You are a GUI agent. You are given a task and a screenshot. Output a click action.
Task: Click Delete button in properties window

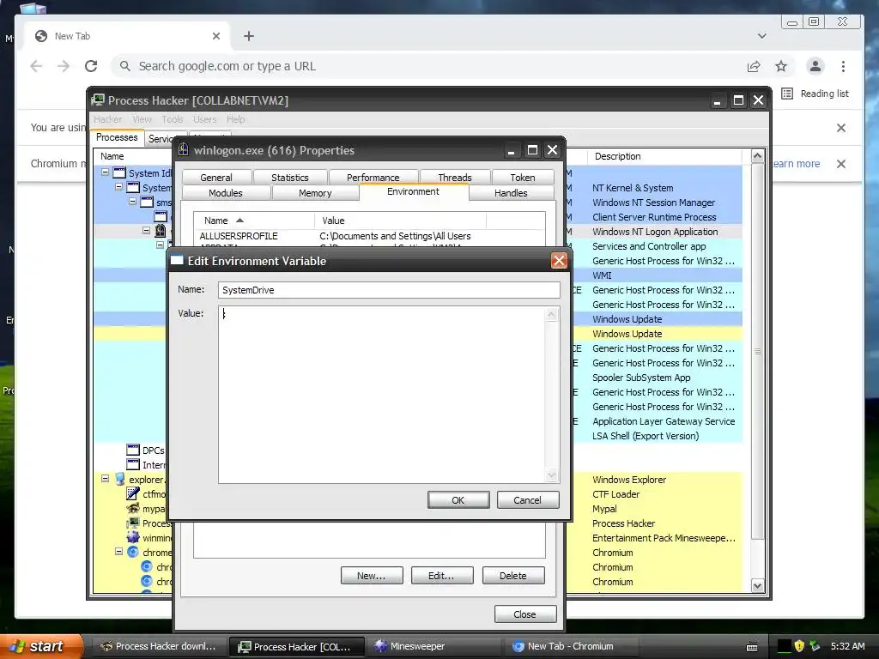[x=513, y=576]
